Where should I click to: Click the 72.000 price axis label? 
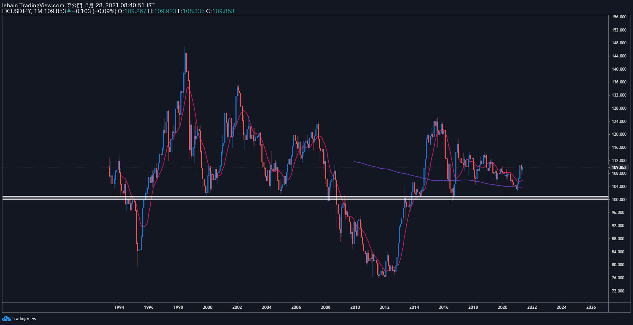tap(619, 291)
